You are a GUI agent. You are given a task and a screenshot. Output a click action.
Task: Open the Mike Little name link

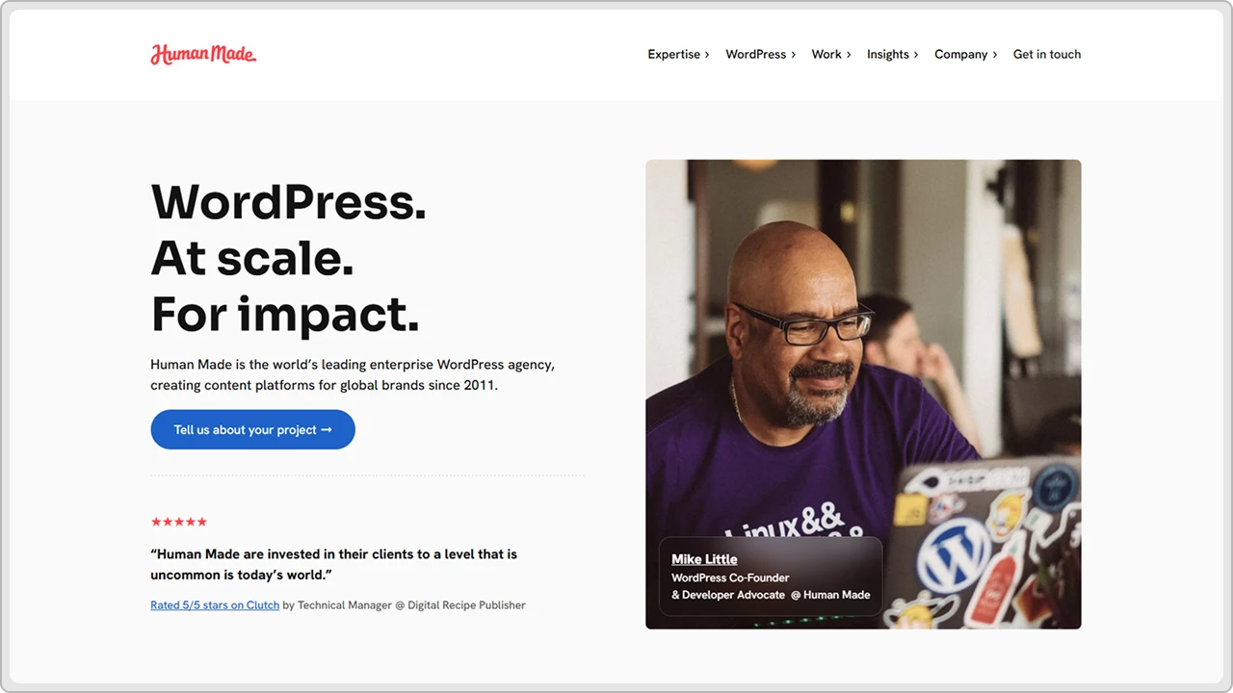pos(704,559)
